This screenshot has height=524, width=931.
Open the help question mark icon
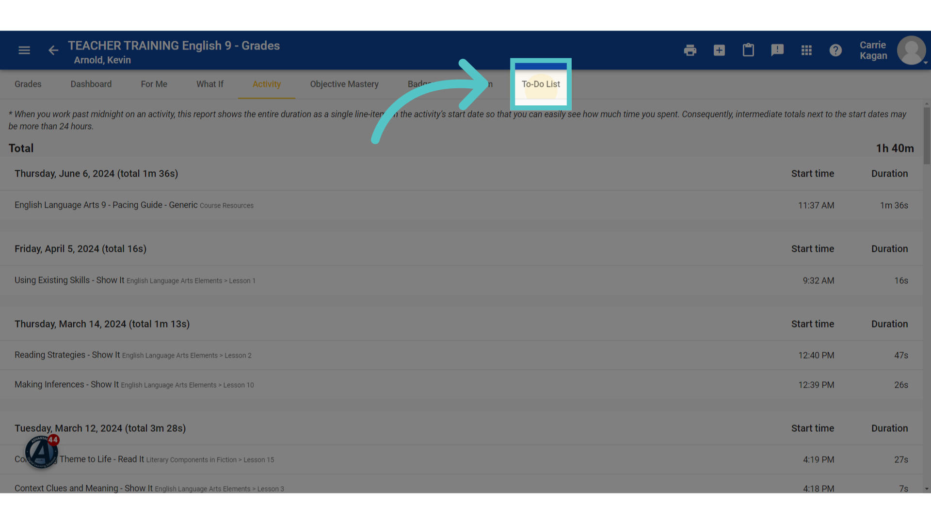pyautogui.click(x=835, y=50)
